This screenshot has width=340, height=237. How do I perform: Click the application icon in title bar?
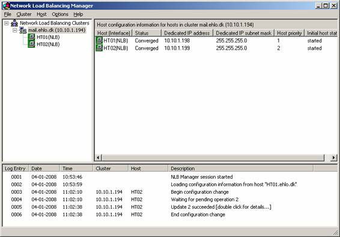coord(6,5)
